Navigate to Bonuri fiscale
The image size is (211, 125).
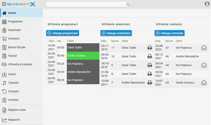[17, 47]
